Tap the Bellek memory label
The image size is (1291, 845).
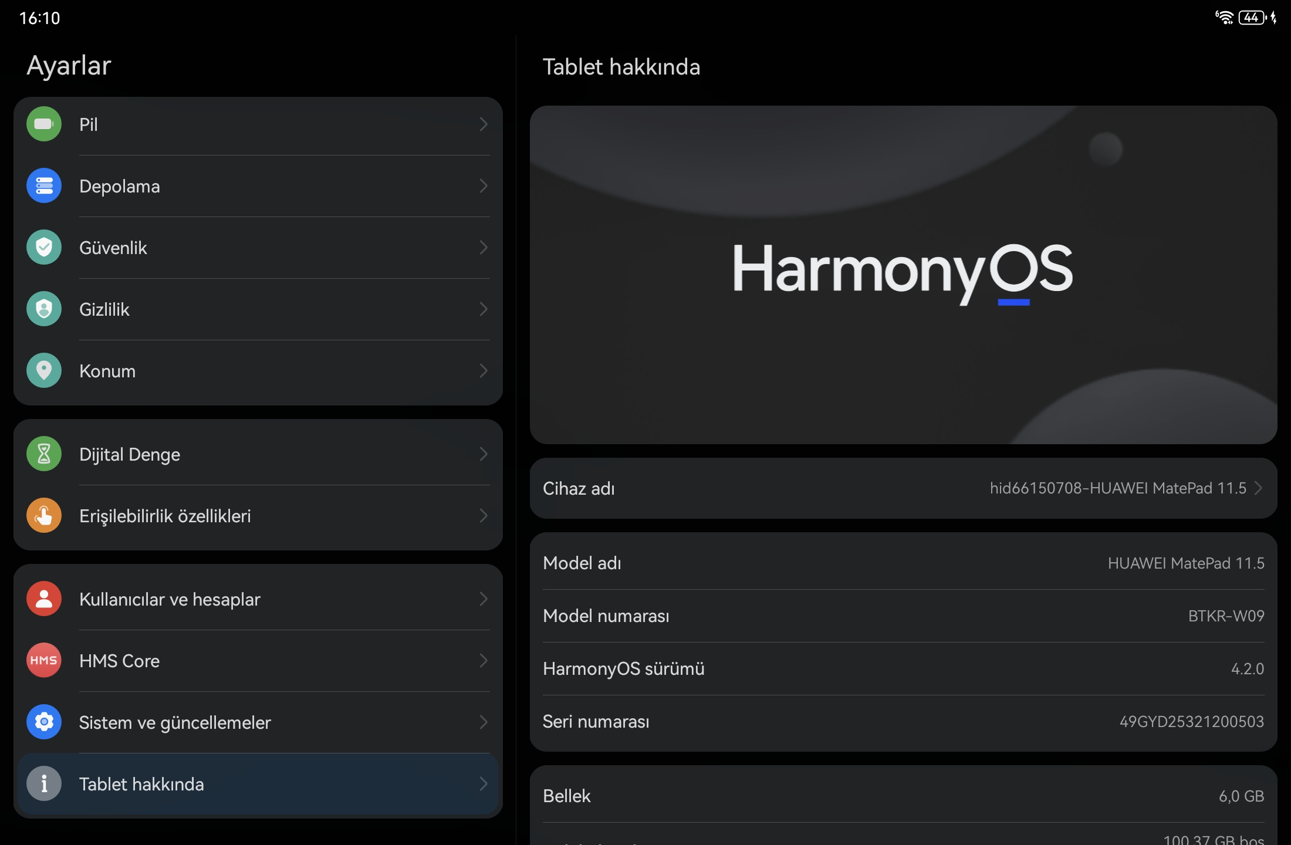click(x=567, y=796)
